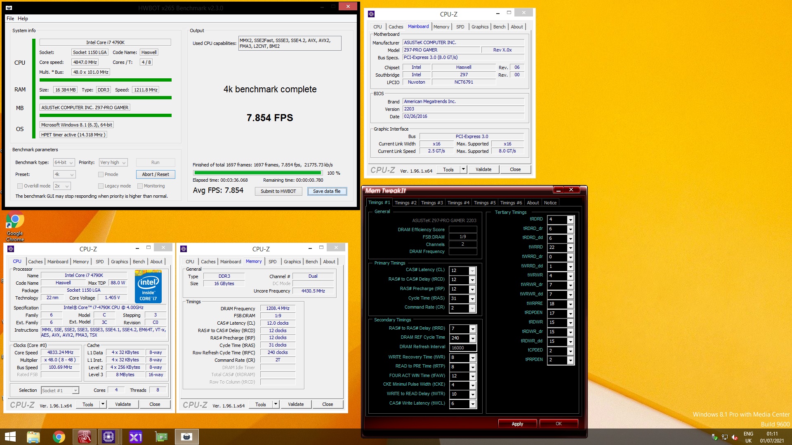
Task: Open the Windows Start button
Action: pos(10,437)
